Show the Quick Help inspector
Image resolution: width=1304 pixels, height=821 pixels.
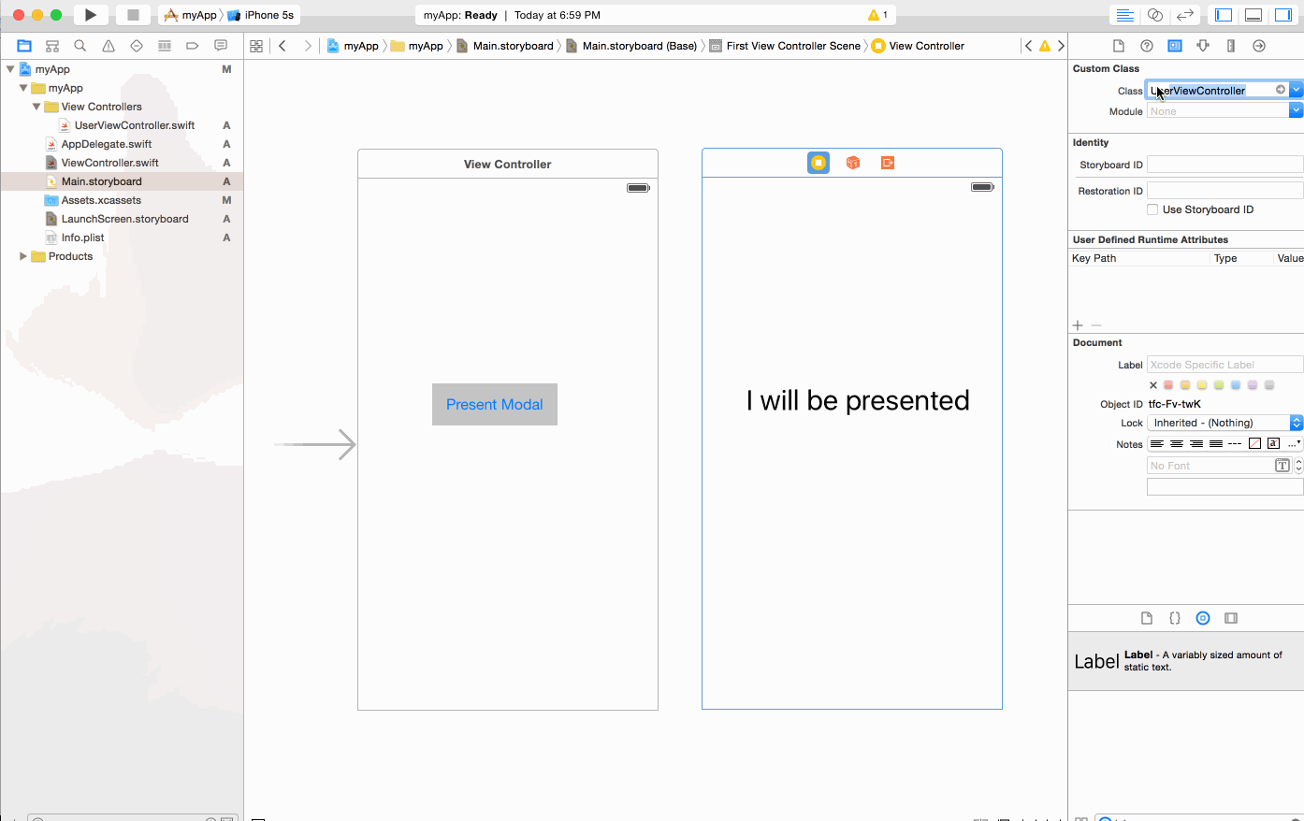tap(1147, 46)
